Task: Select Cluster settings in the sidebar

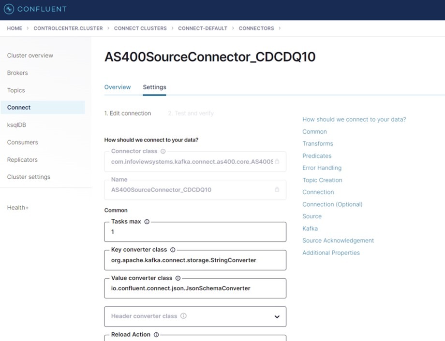Action: point(28,177)
